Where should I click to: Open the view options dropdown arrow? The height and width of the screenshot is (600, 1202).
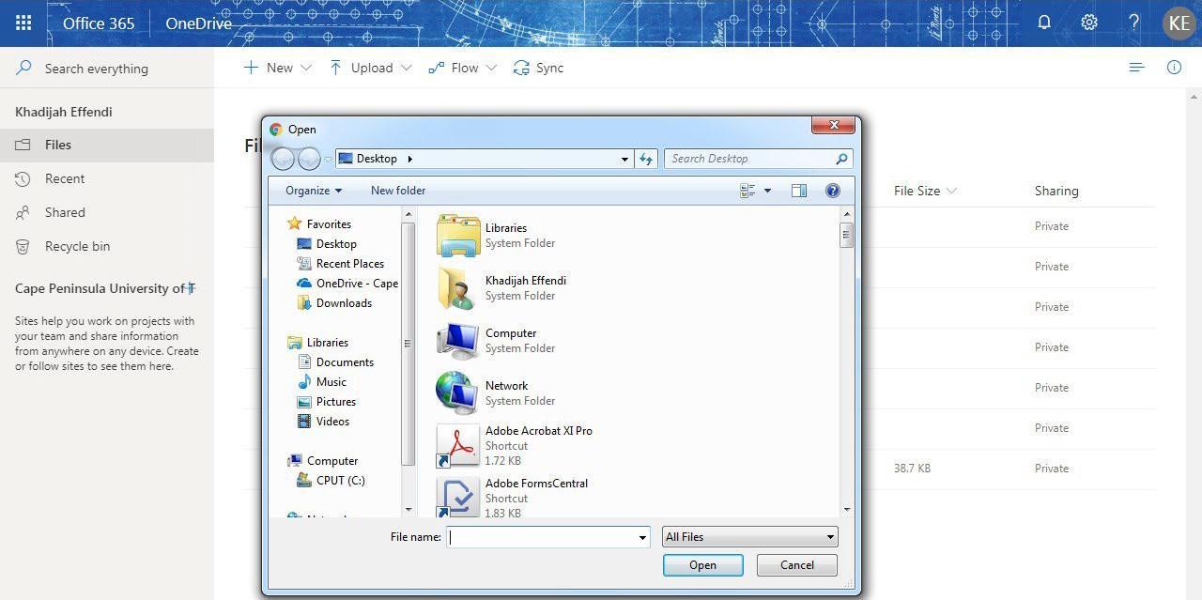(767, 191)
